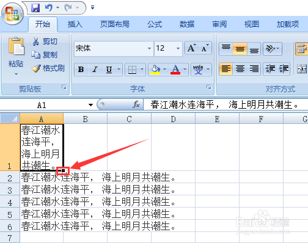This screenshot has width=308, height=243.
Task: Click the select-all corner of sheet
Action: [x=10, y=118]
